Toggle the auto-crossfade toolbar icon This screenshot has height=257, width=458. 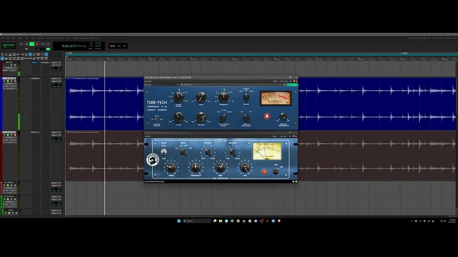(x=30, y=54)
